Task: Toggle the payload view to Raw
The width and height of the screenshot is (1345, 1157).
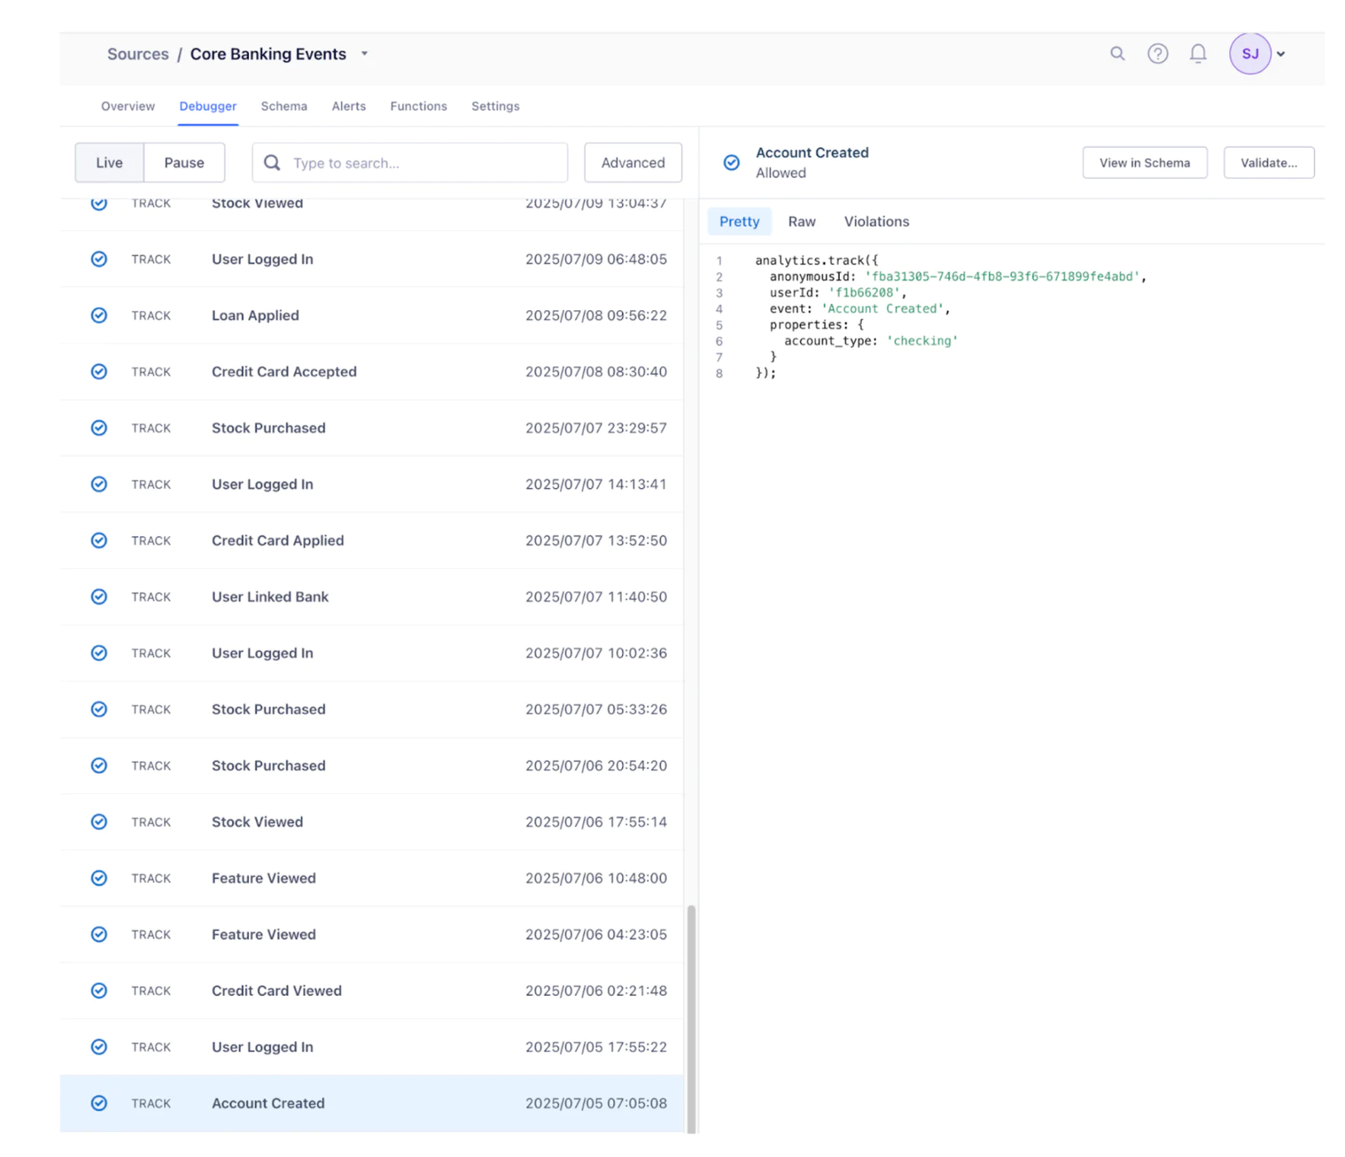Action: [x=801, y=221]
